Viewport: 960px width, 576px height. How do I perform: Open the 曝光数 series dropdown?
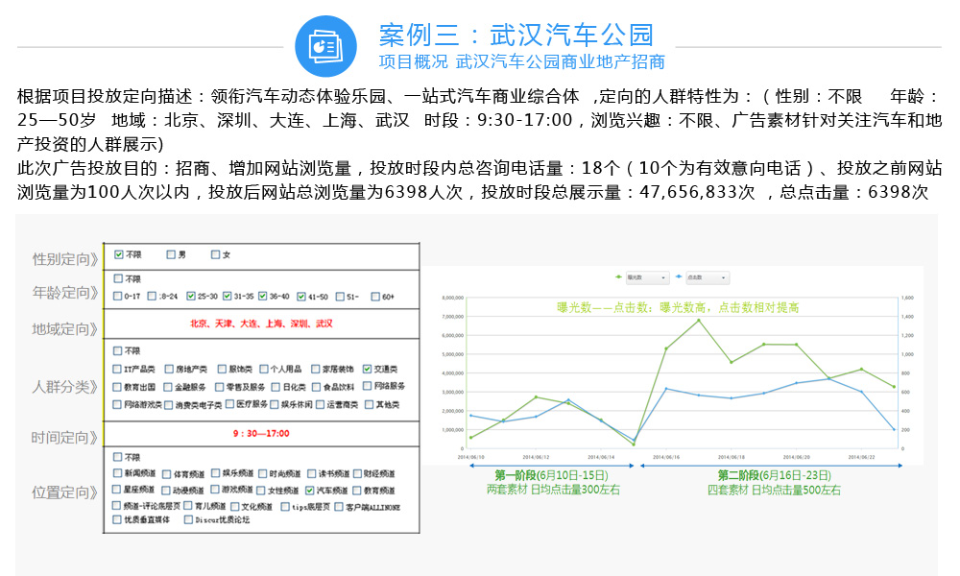pyautogui.click(x=647, y=277)
